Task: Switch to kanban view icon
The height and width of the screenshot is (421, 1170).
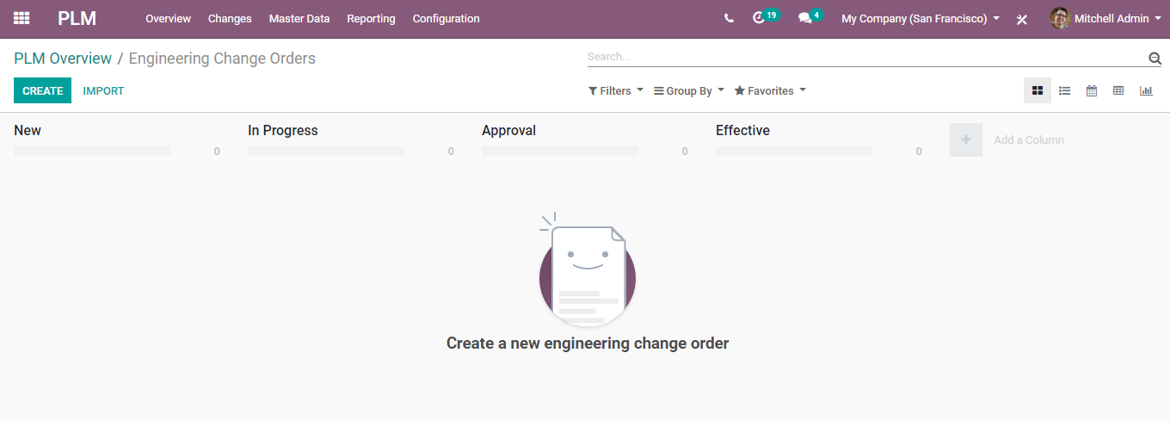Action: click(x=1038, y=90)
